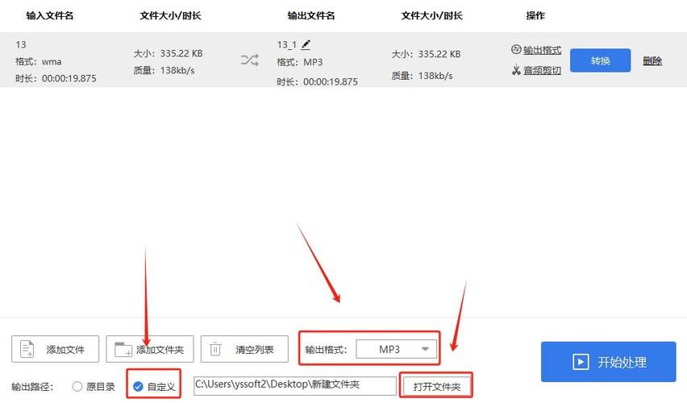Click the 格式: wma text
The width and height of the screenshot is (687, 403).
[x=39, y=61]
